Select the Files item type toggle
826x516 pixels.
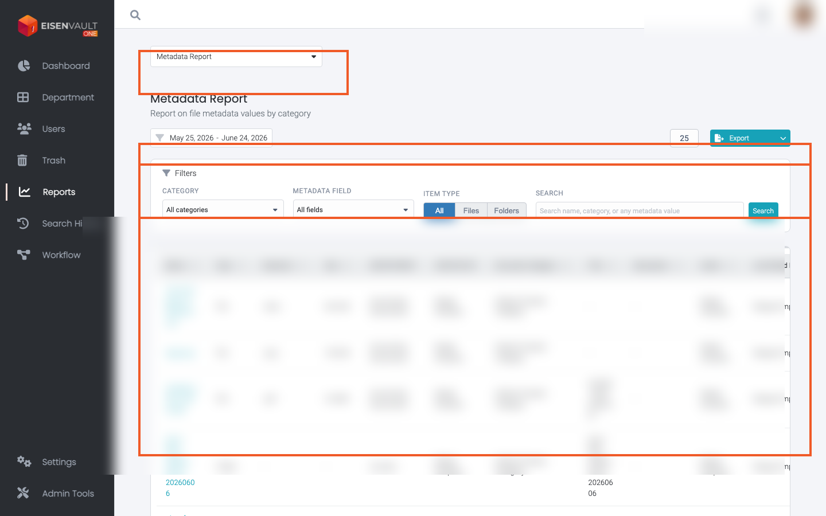(x=471, y=210)
